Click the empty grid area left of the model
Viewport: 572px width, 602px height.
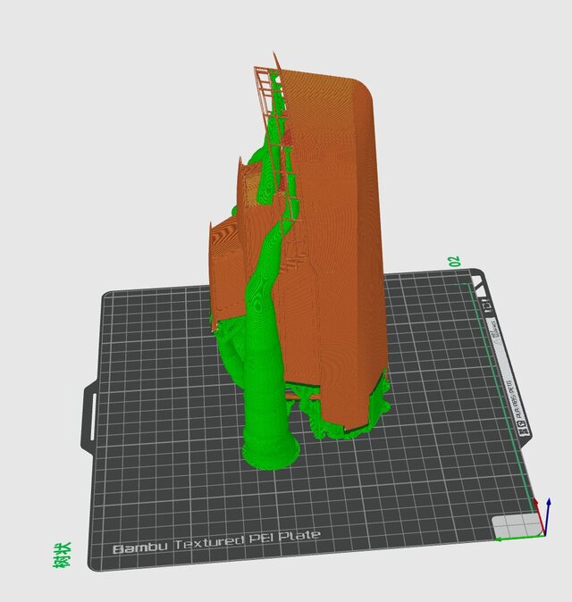point(152,375)
